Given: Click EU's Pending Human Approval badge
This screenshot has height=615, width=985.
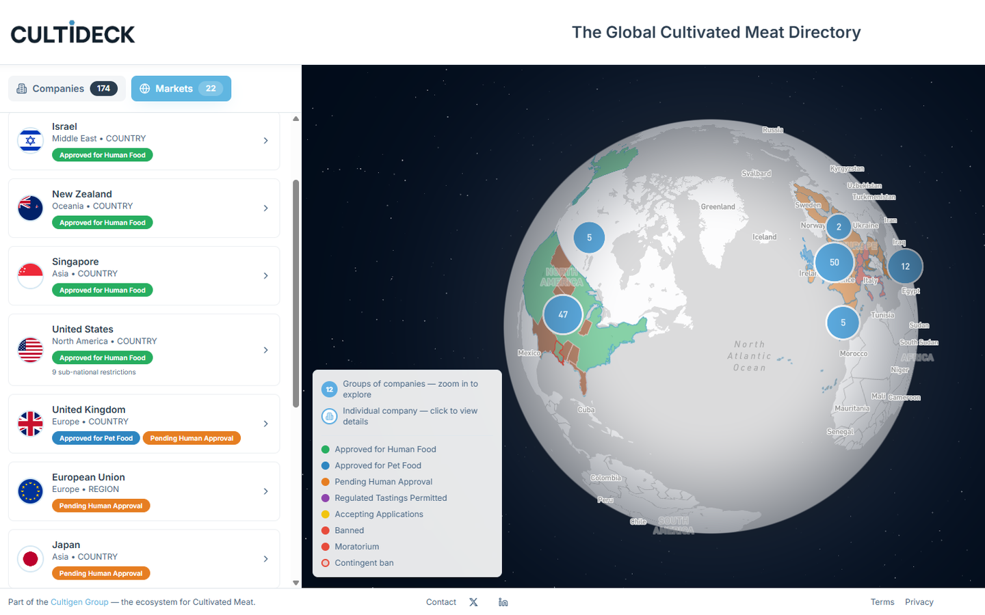Looking at the screenshot, I should click(x=101, y=506).
